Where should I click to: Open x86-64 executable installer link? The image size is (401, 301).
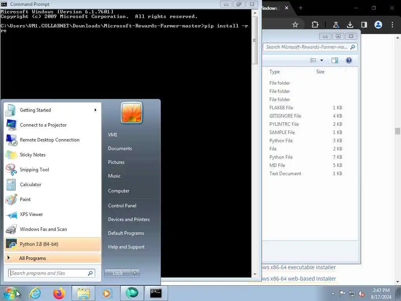[x=299, y=267]
